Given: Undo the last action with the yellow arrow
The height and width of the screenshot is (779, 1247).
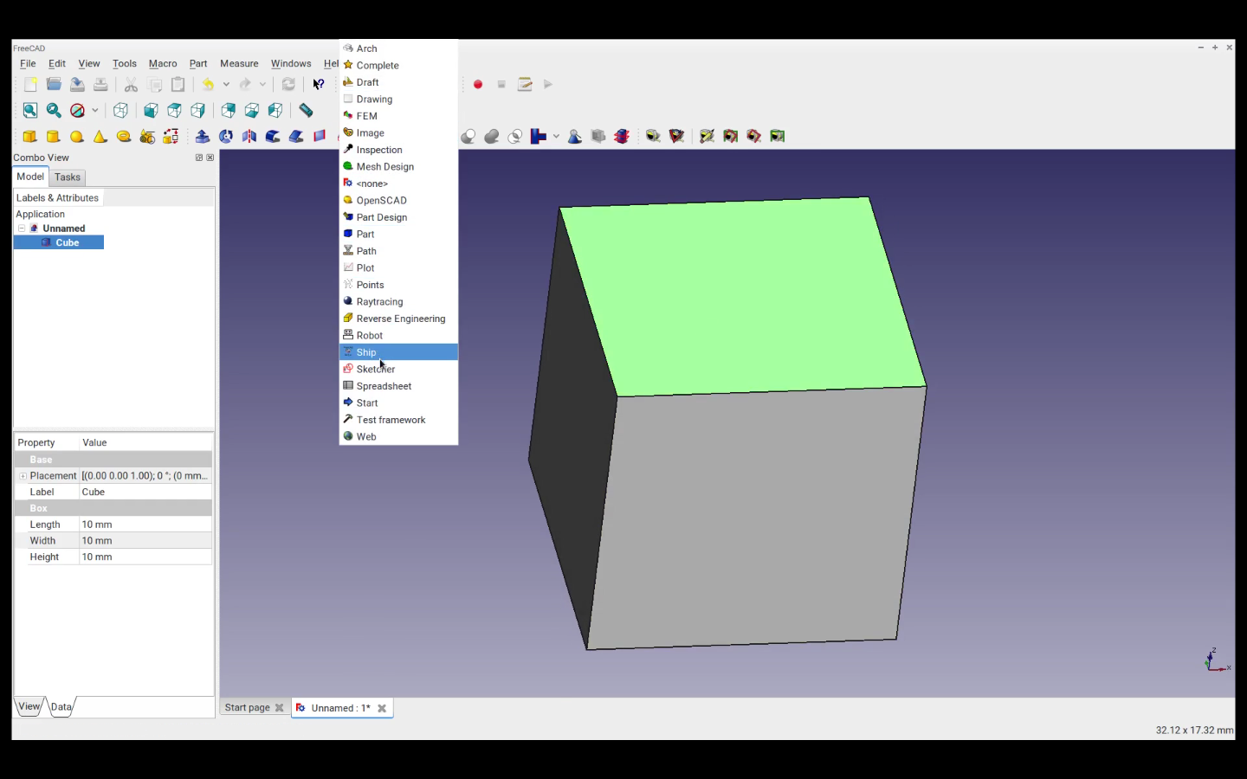Looking at the screenshot, I should pos(208,85).
